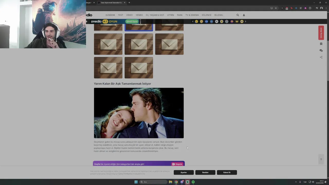Open the EĞLENCE section

point(206,15)
